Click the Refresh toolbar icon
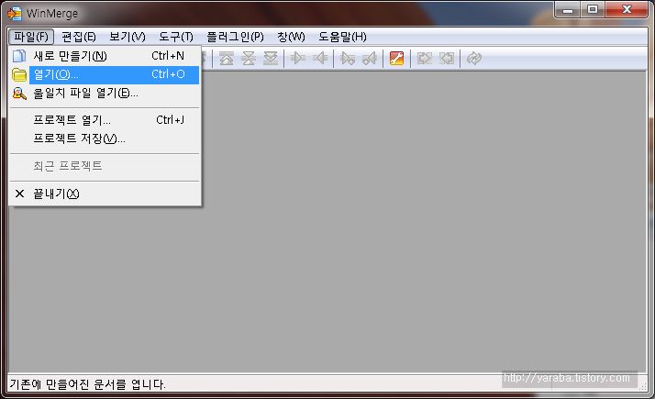This screenshot has height=399, width=655. pos(474,58)
